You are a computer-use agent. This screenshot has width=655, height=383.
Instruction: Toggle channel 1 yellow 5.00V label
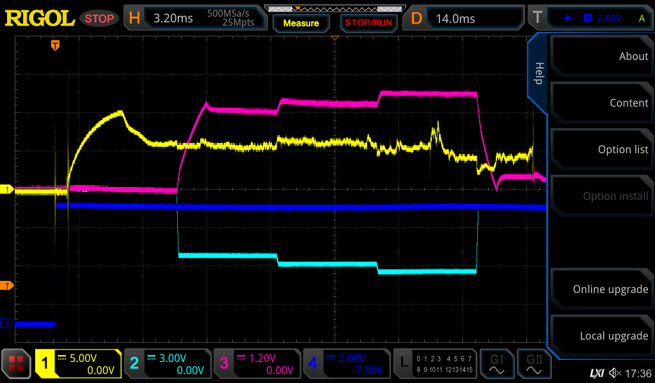[x=78, y=364]
